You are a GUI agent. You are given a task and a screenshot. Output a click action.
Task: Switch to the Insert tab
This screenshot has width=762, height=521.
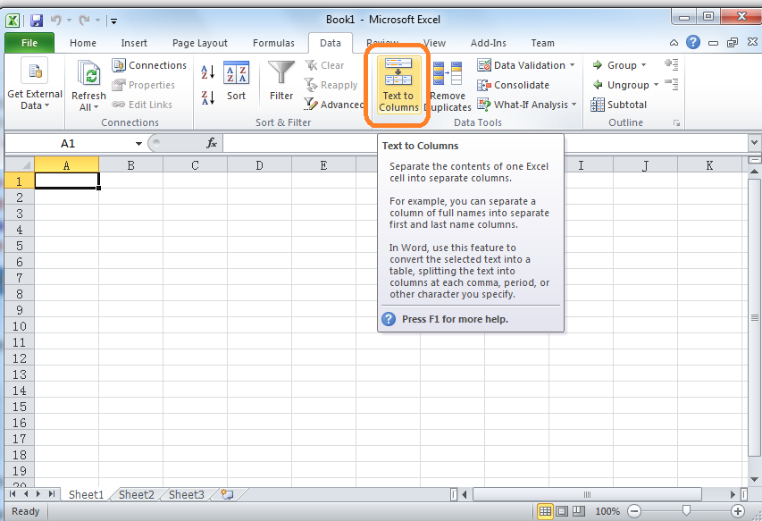pyautogui.click(x=134, y=43)
